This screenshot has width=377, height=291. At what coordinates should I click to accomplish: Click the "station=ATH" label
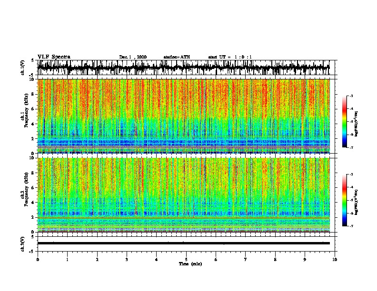tap(177, 57)
